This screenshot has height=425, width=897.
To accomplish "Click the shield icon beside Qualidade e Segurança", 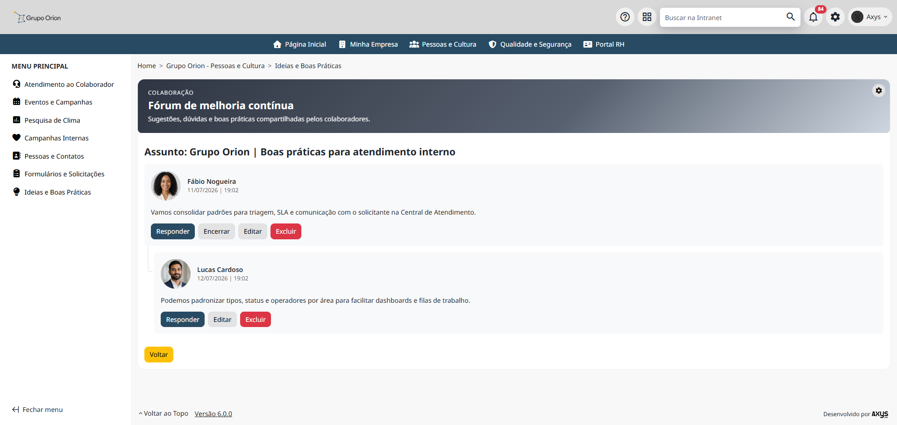I will coord(492,44).
